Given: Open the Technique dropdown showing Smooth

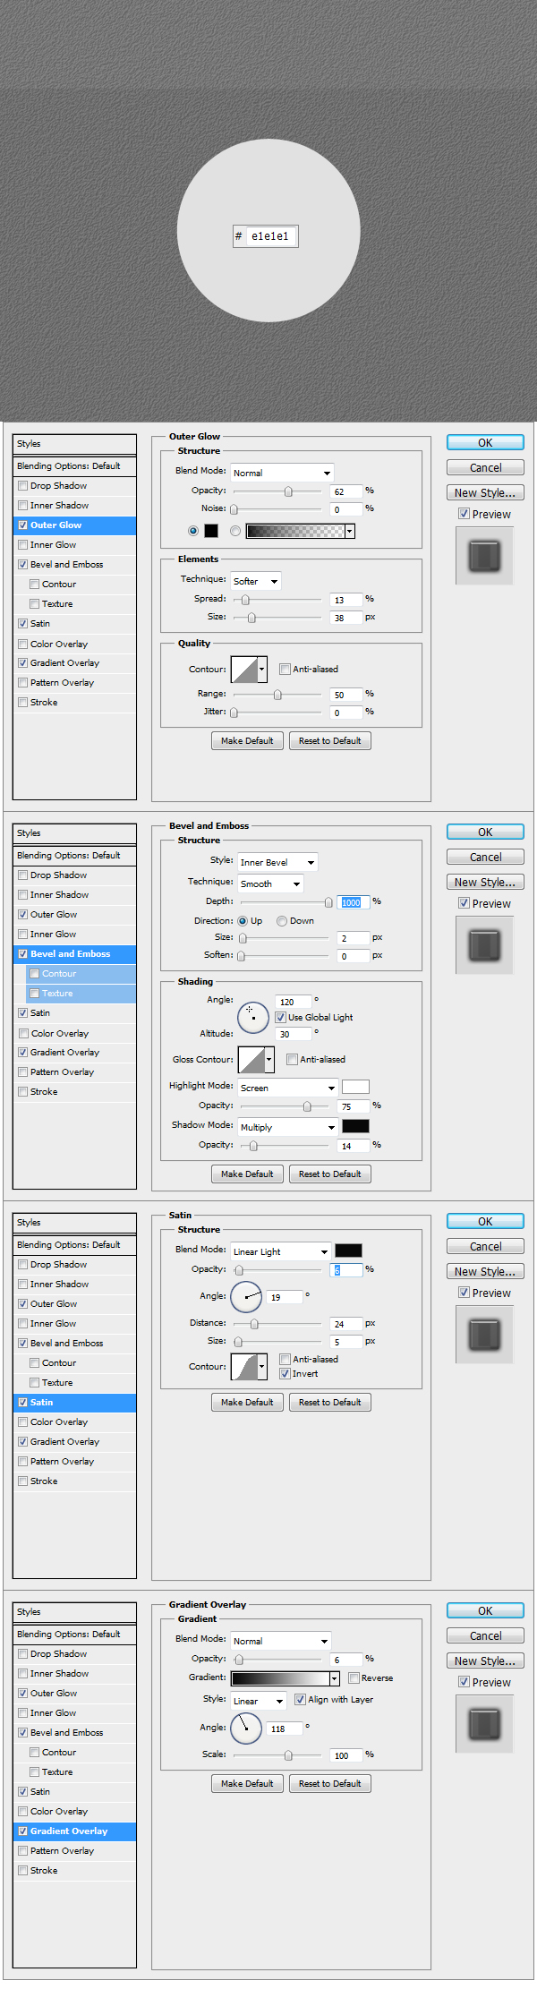Looking at the screenshot, I should click(x=271, y=884).
